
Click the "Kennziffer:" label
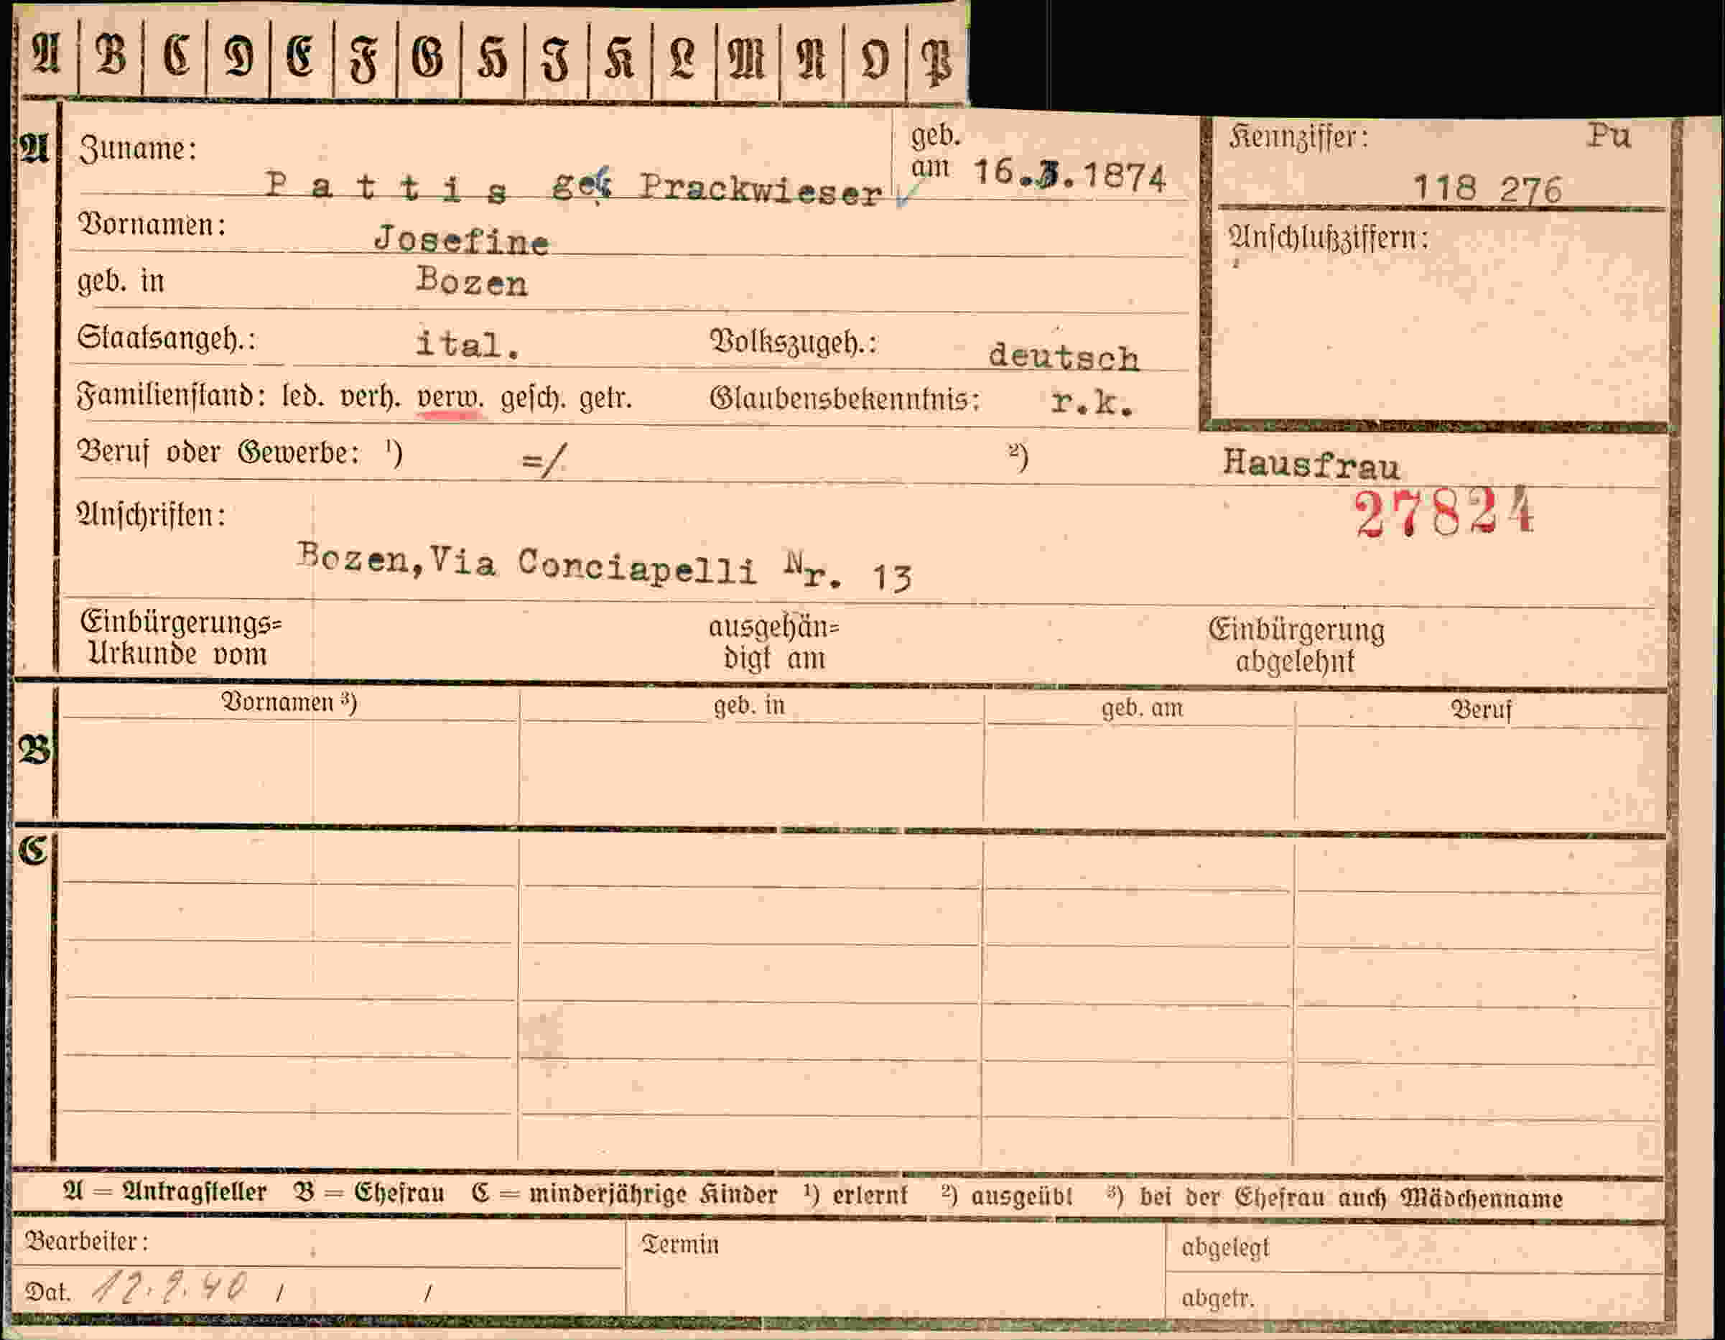pos(1298,137)
